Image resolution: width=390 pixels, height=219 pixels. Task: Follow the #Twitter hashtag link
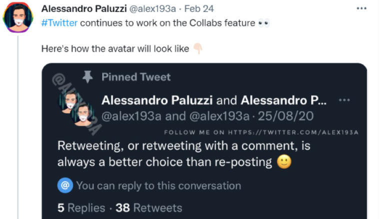[59, 23]
